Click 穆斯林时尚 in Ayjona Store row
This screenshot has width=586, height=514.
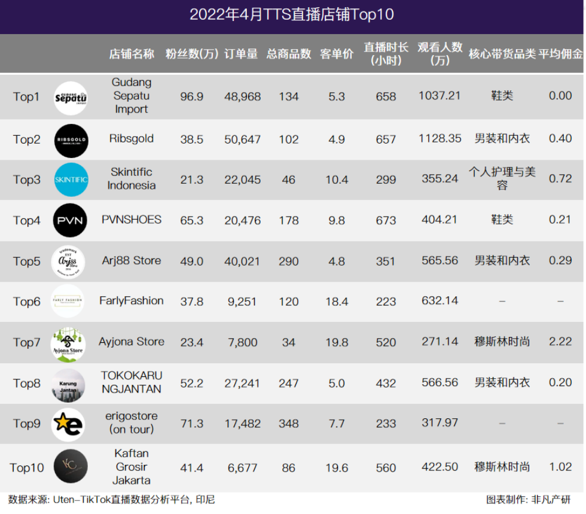(x=502, y=342)
